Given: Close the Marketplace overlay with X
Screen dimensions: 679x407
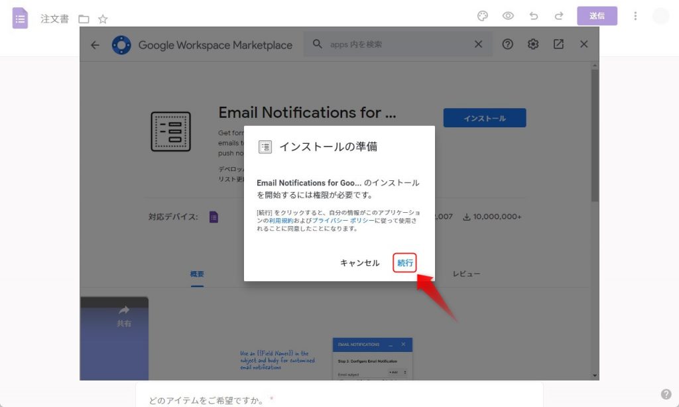Looking at the screenshot, I should [584, 44].
